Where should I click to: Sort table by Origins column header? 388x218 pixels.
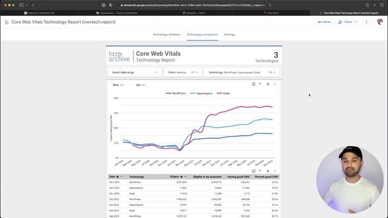pyautogui.click(x=174, y=177)
